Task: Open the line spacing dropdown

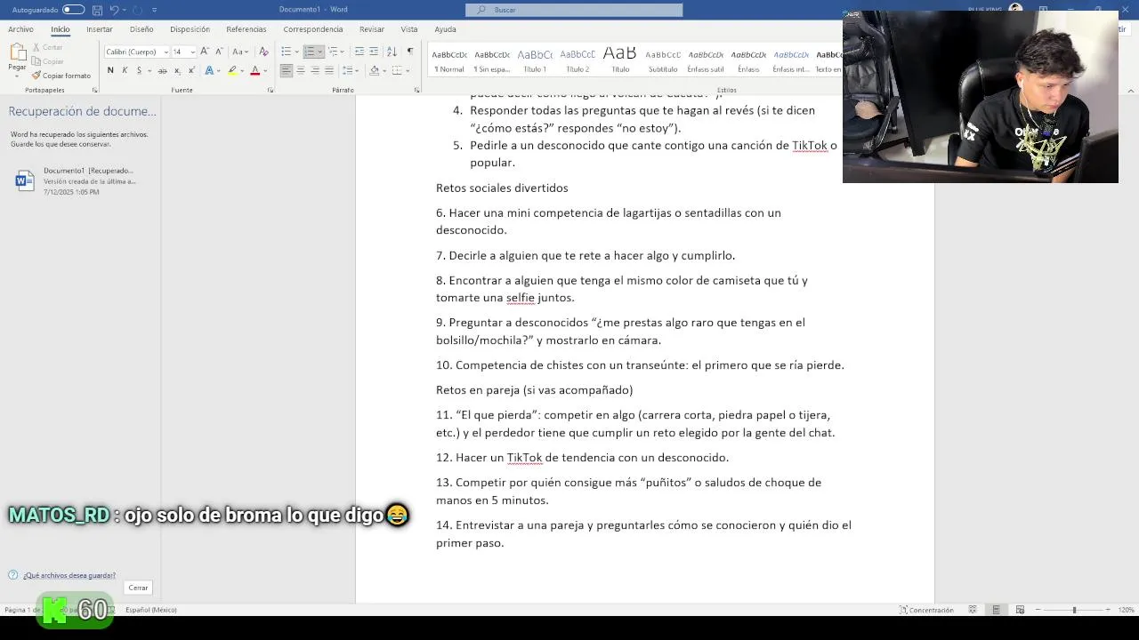Action: coord(350,70)
